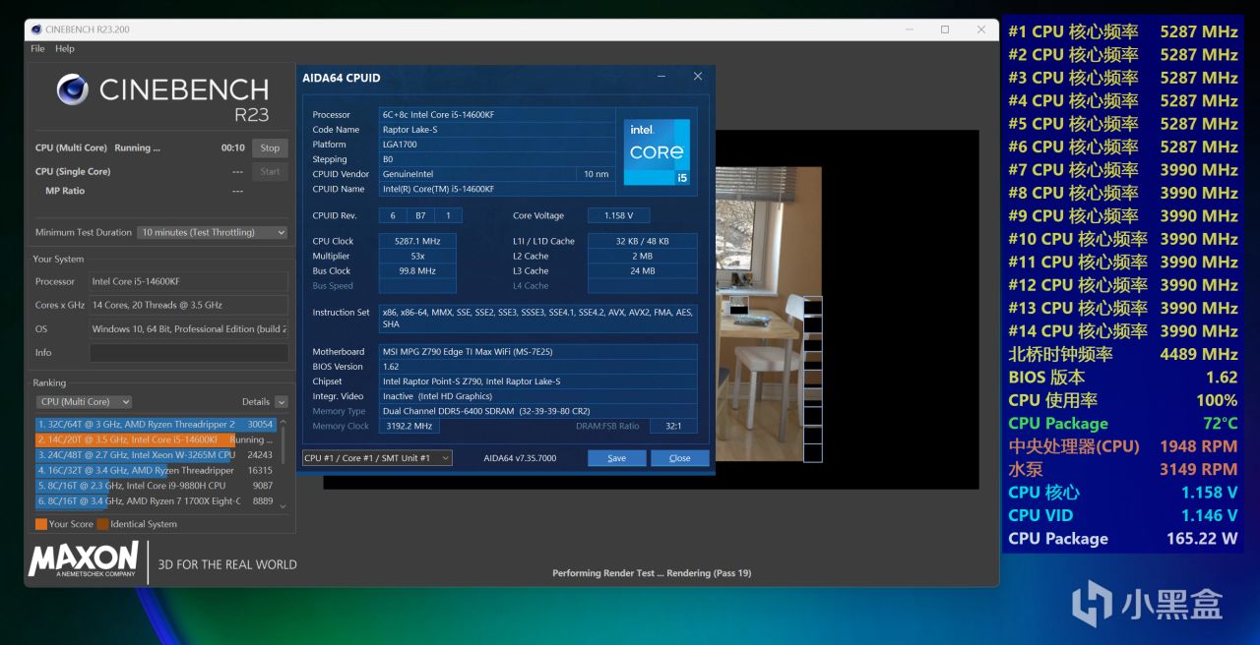Open the File menu in Cinebench
1260x645 pixels.
pos(37,48)
